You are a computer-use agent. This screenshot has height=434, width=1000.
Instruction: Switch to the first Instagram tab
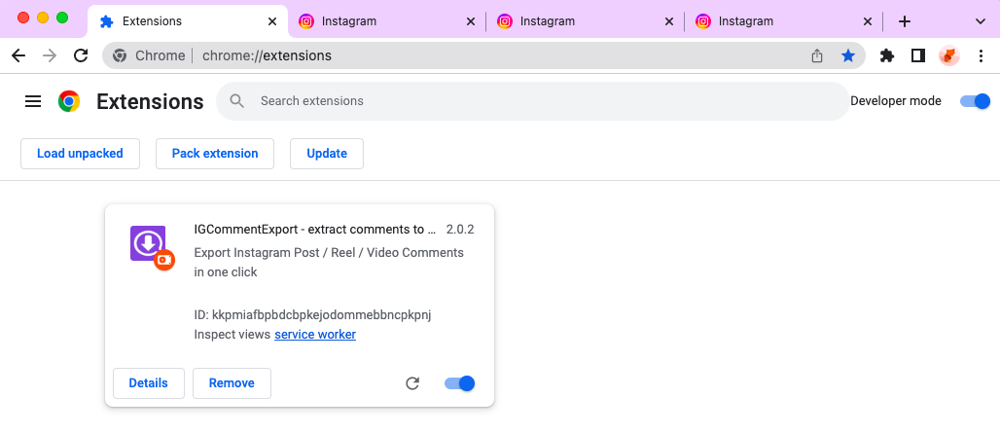point(386,21)
